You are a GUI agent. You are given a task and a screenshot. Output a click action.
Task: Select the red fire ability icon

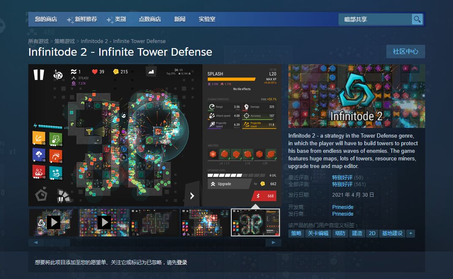[x=38, y=172]
